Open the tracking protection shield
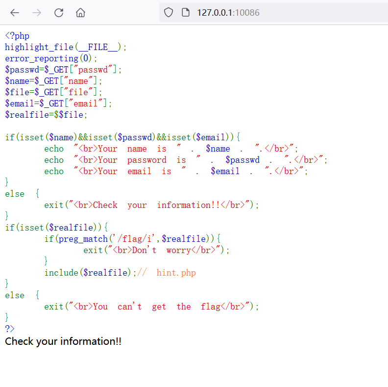Image resolution: width=388 pixels, height=387 pixels. click(x=169, y=13)
